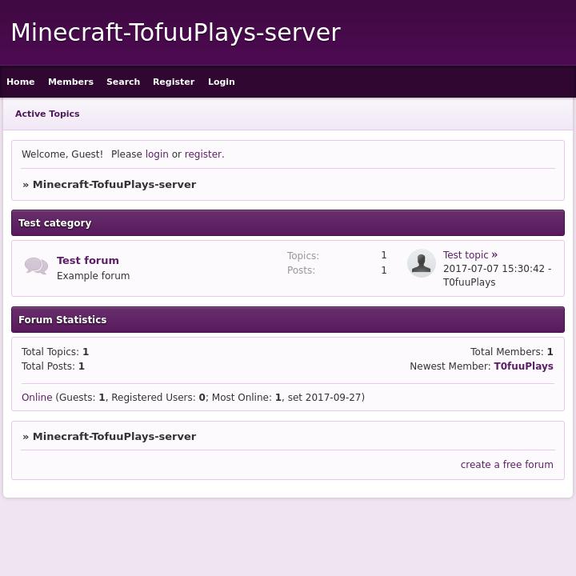Viewport: 576px width, 576px height.
Task: Click the register link in welcome message
Action: [203, 154]
